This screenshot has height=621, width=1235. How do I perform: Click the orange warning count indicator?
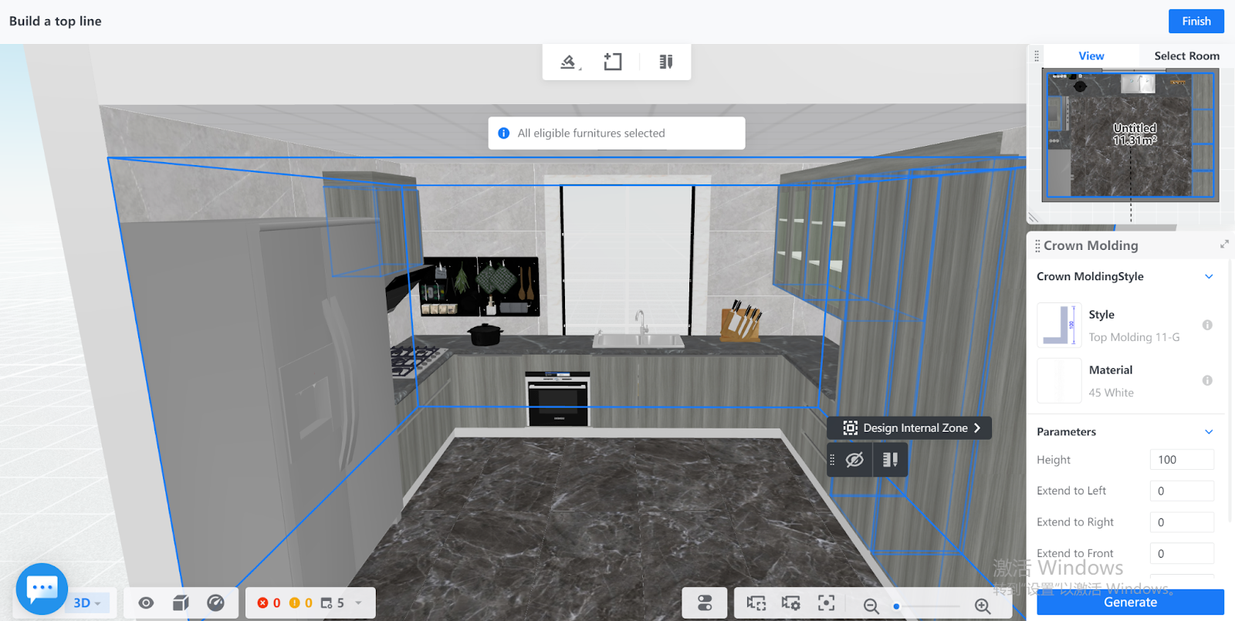(x=300, y=603)
